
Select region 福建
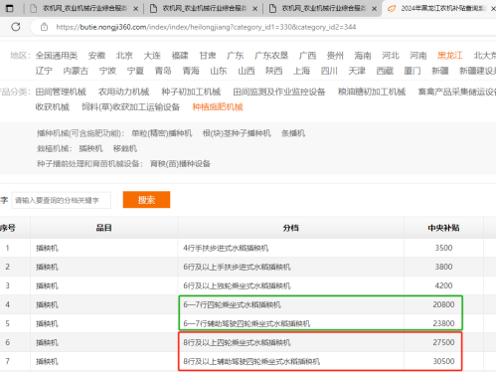click(x=180, y=56)
